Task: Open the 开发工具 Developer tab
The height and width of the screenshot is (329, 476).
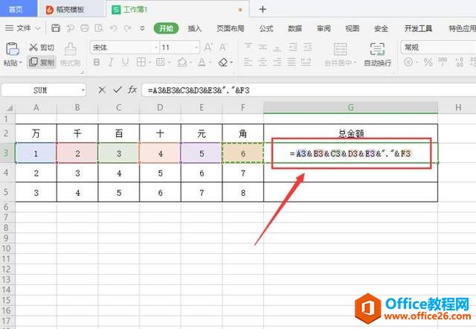Action: [x=418, y=28]
